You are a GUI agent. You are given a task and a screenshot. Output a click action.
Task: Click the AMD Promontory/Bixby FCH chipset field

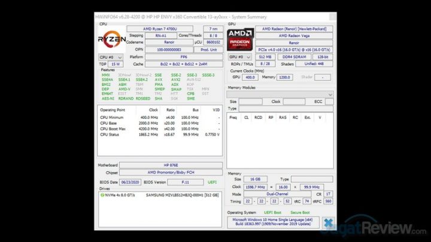(171, 172)
